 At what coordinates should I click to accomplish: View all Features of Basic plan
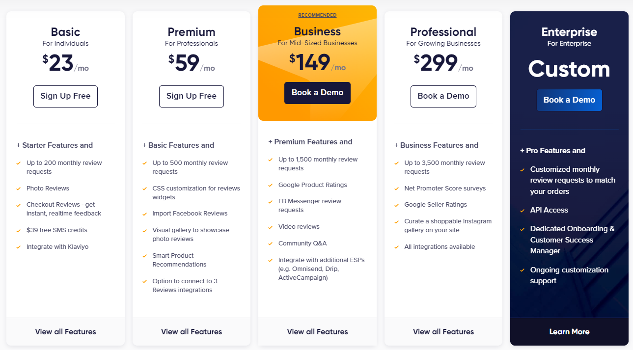point(65,332)
